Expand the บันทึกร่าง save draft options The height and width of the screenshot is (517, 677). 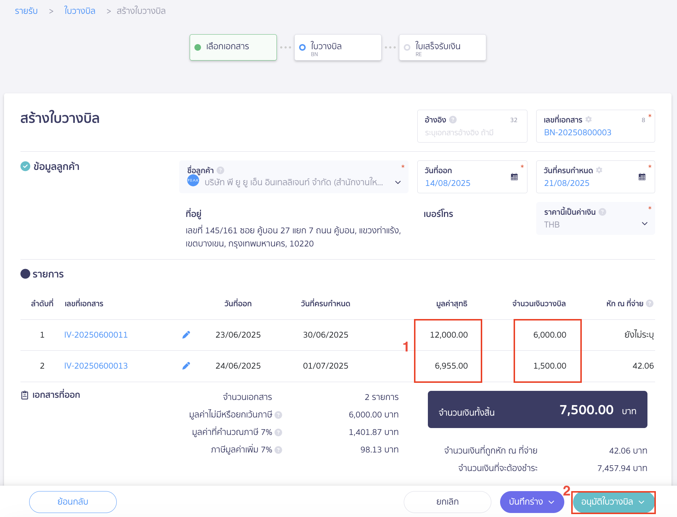click(552, 502)
